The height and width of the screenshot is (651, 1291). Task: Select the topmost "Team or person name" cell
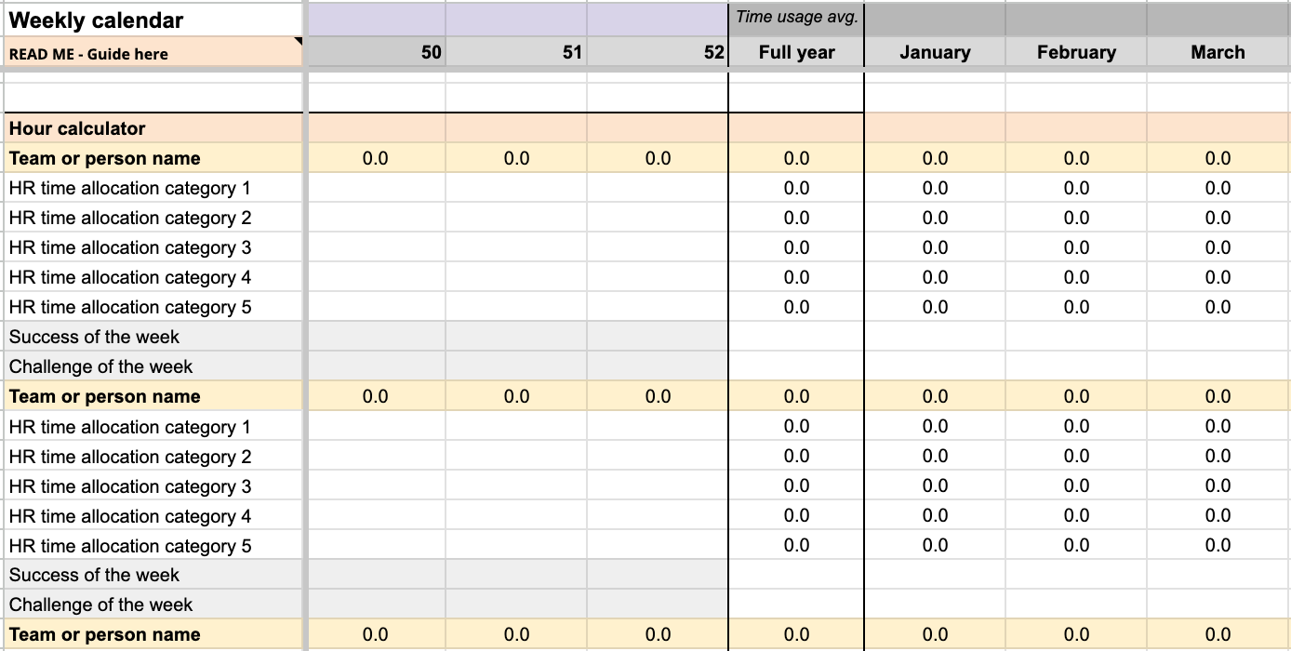tap(153, 158)
